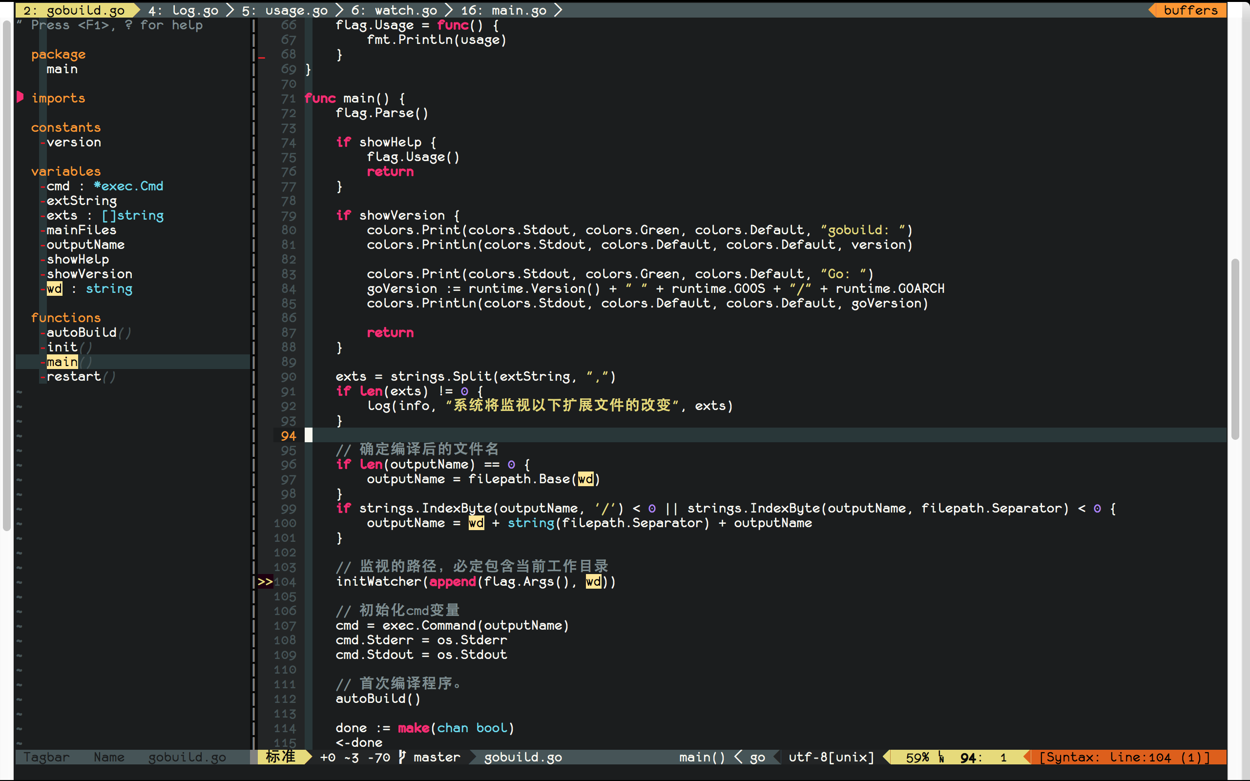Select the restart function in Tagbar

(73, 376)
